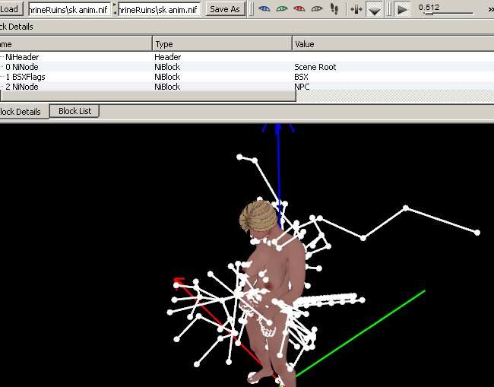Click the NPC value cell

(x=302, y=87)
